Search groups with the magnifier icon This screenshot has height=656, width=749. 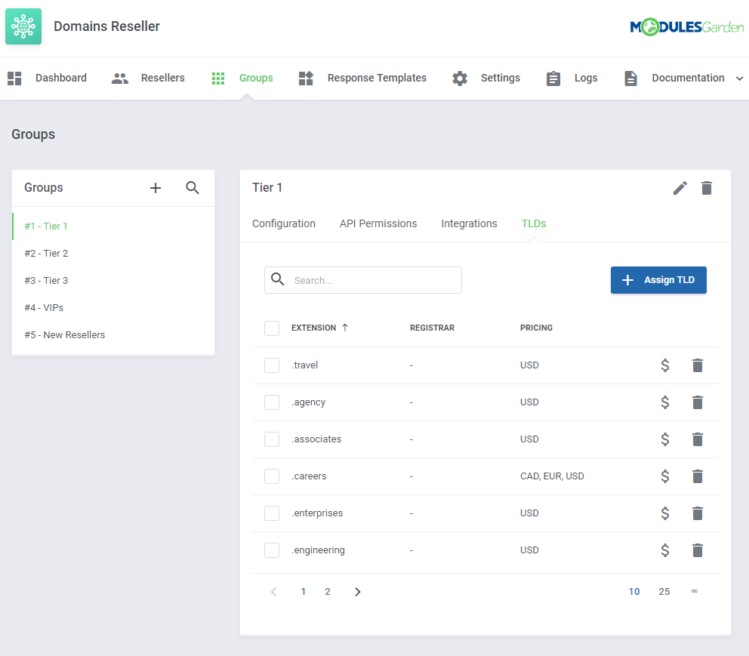[x=192, y=188]
